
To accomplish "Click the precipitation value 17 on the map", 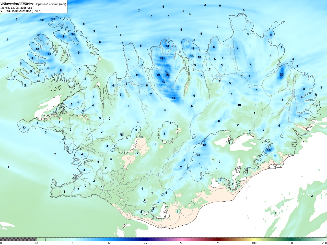I will [164, 82].
